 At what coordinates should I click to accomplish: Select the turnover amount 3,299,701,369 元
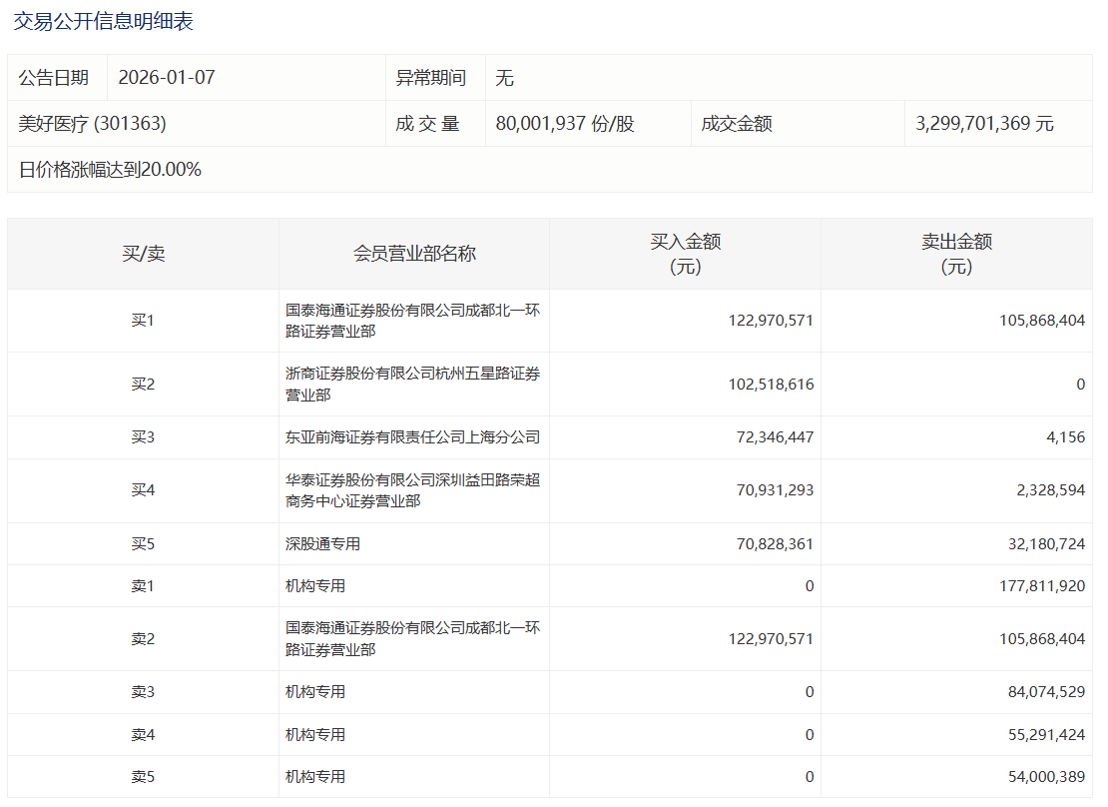(984, 124)
